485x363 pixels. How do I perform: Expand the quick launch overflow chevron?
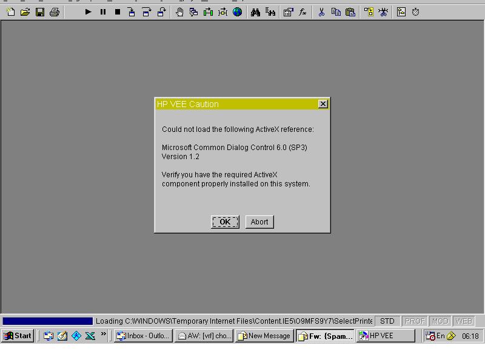104,334
